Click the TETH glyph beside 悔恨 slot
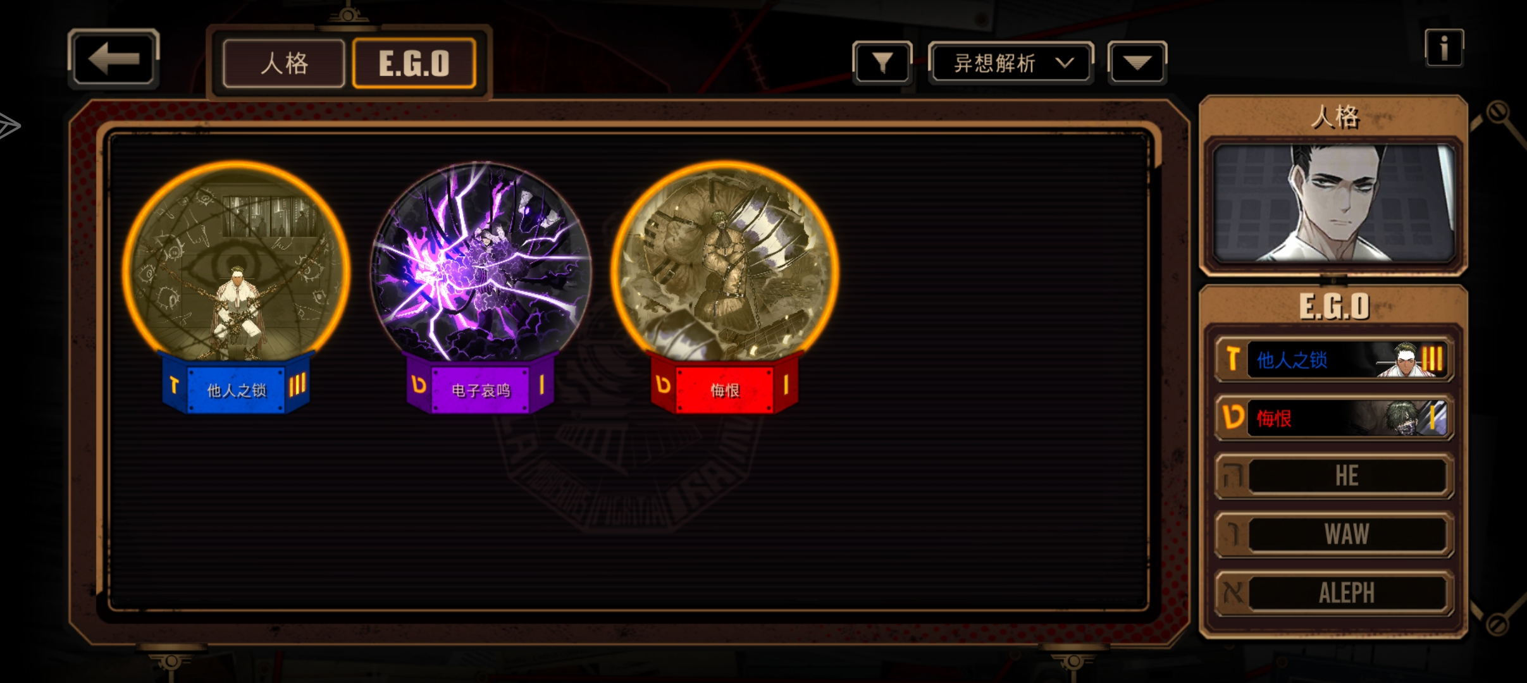1527x683 pixels. coord(1233,417)
